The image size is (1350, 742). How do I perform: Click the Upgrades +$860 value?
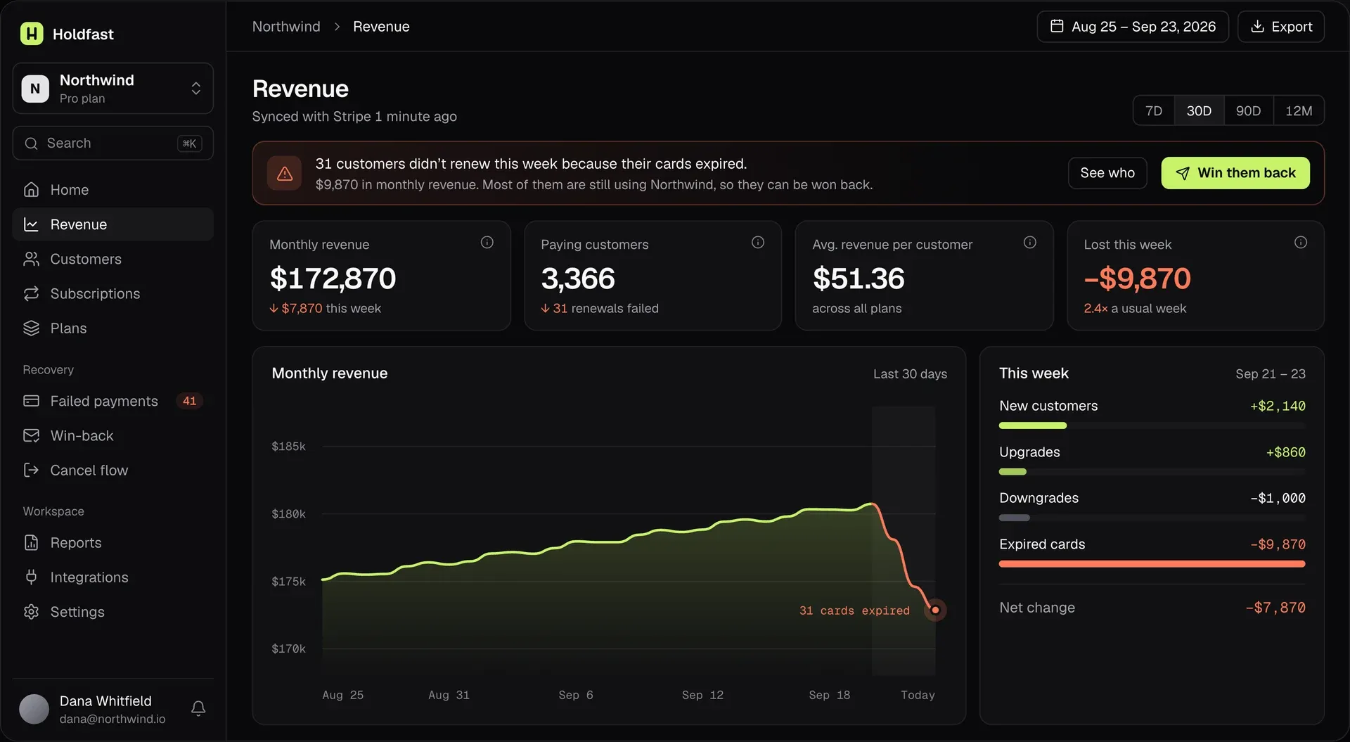pos(1285,452)
